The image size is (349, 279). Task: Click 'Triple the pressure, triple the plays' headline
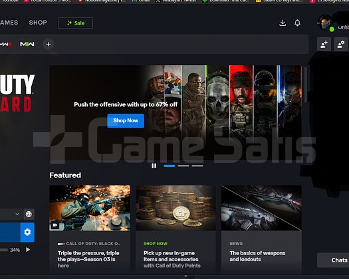coord(88,259)
